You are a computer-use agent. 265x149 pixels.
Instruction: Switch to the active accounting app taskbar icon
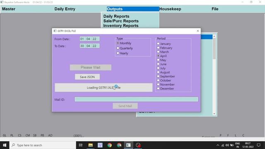click(128, 145)
